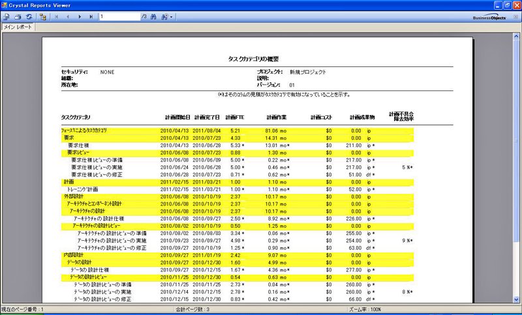Go to the next page
Screen dimensions: 522x315
(x=80, y=17)
